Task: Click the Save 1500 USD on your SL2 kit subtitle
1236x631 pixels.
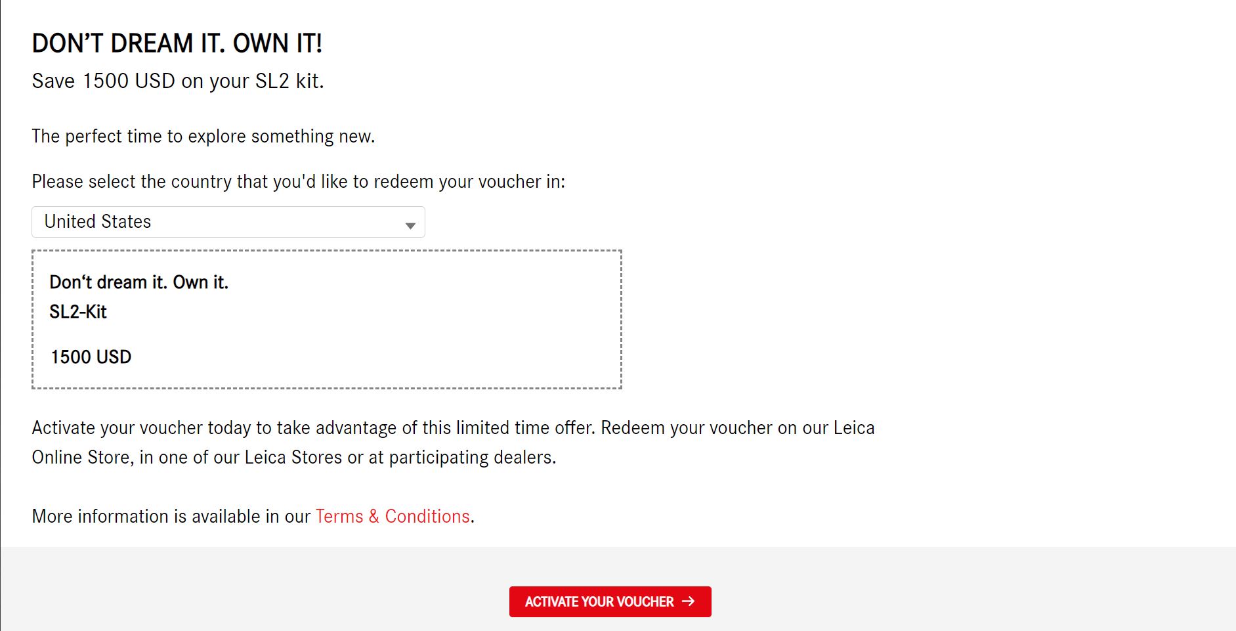Action: pyautogui.click(x=178, y=81)
